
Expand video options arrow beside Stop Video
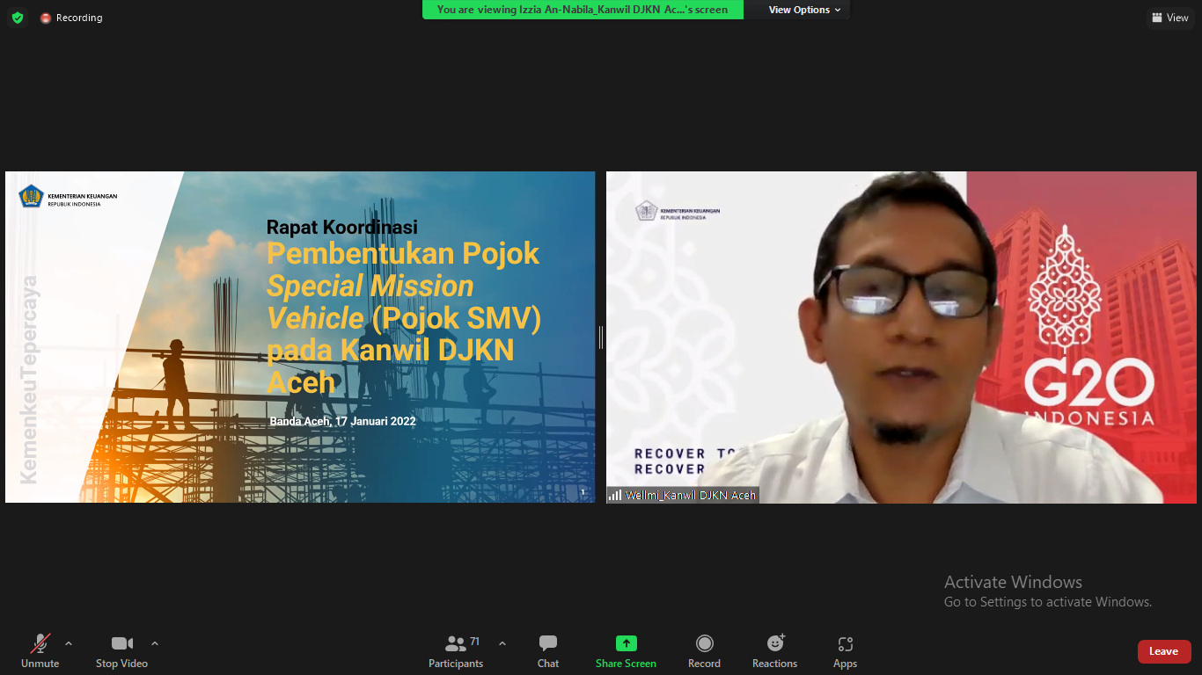click(155, 643)
